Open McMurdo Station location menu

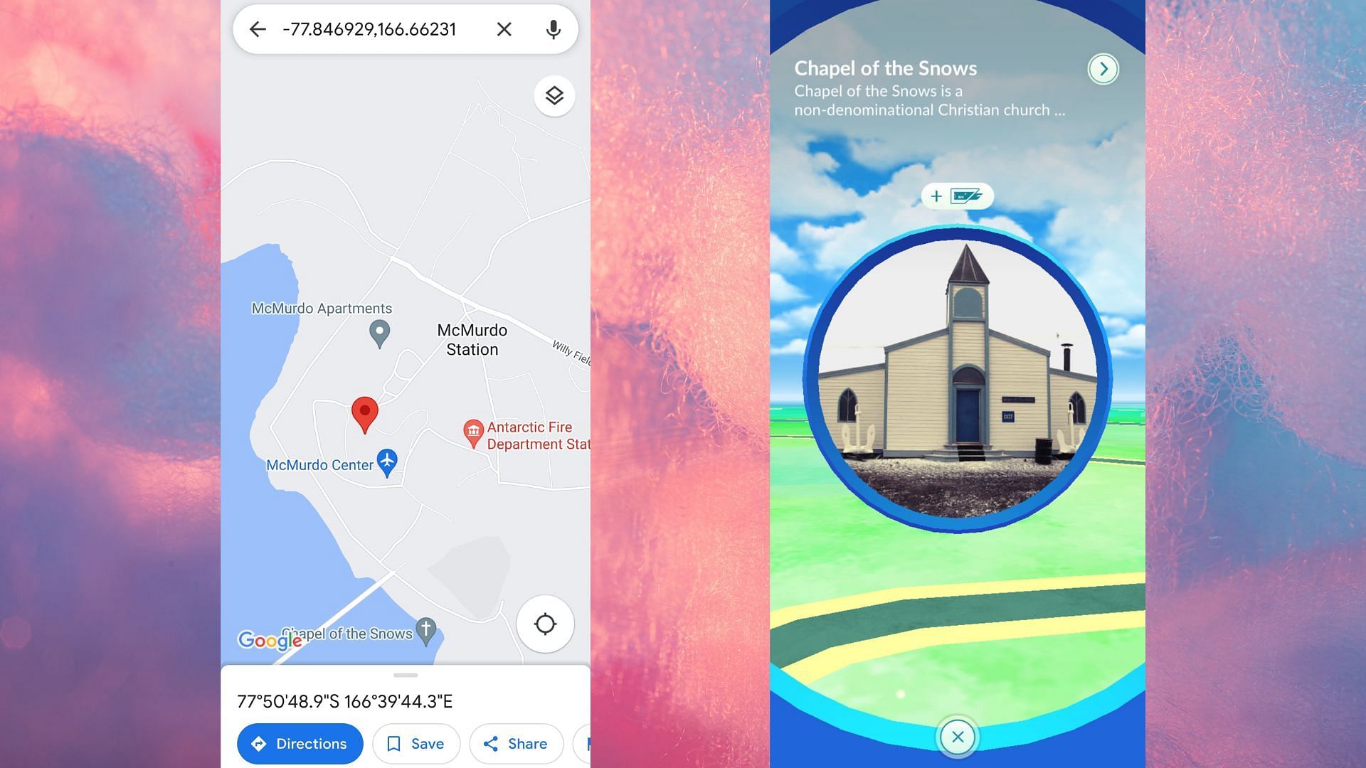point(472,339)
